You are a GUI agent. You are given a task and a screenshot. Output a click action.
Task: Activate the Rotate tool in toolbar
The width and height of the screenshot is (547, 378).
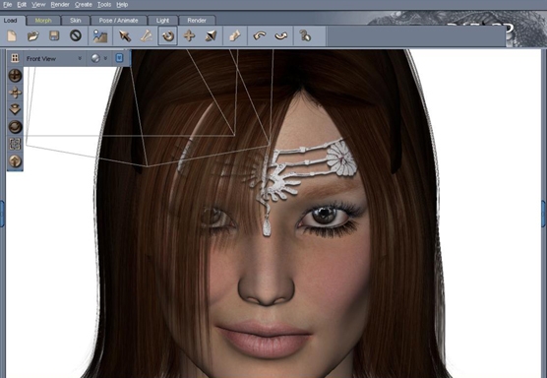tap(168, 35)
